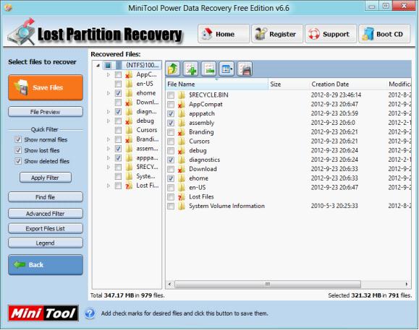Viewport: 419px width, 330px height.
Task: Click the scrollbar right arrow in file list
Action: [407, 285]
